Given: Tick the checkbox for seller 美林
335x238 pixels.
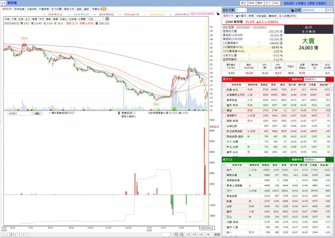Looking at the screenshot, I should tap(224, 170).
